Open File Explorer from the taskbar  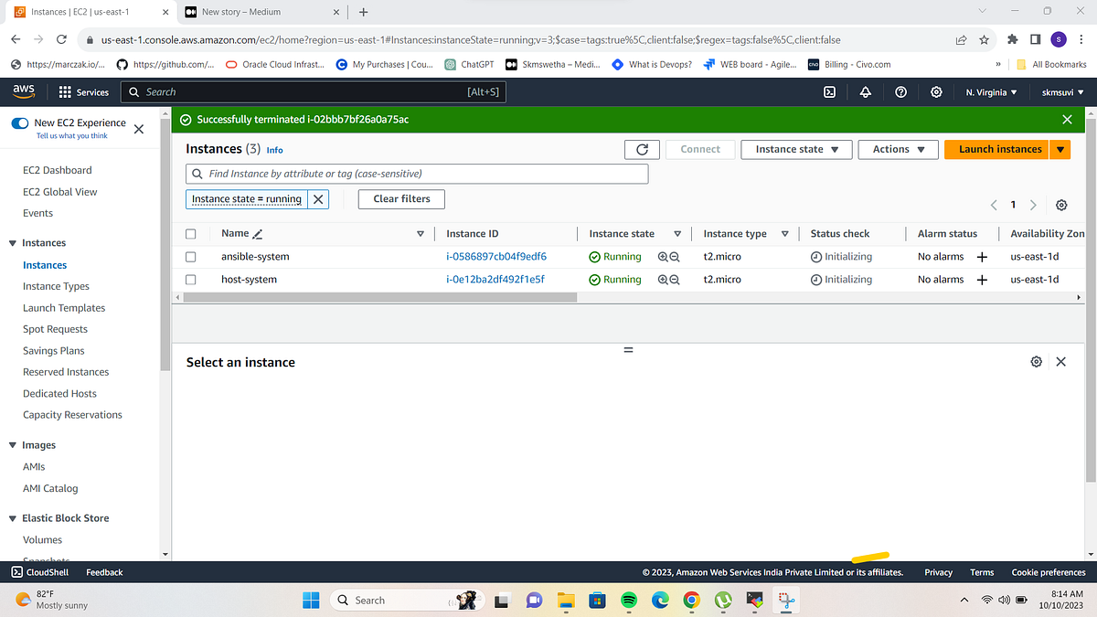[565, 601]
